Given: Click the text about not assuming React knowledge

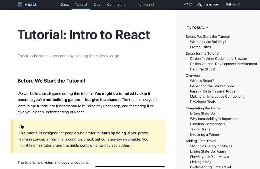Looking at the screenshot, I should [x=69, y=56].
